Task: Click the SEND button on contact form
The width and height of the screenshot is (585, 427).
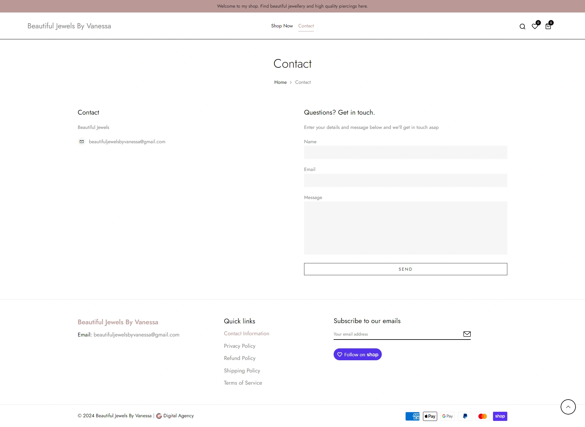Action: point(405,269)
